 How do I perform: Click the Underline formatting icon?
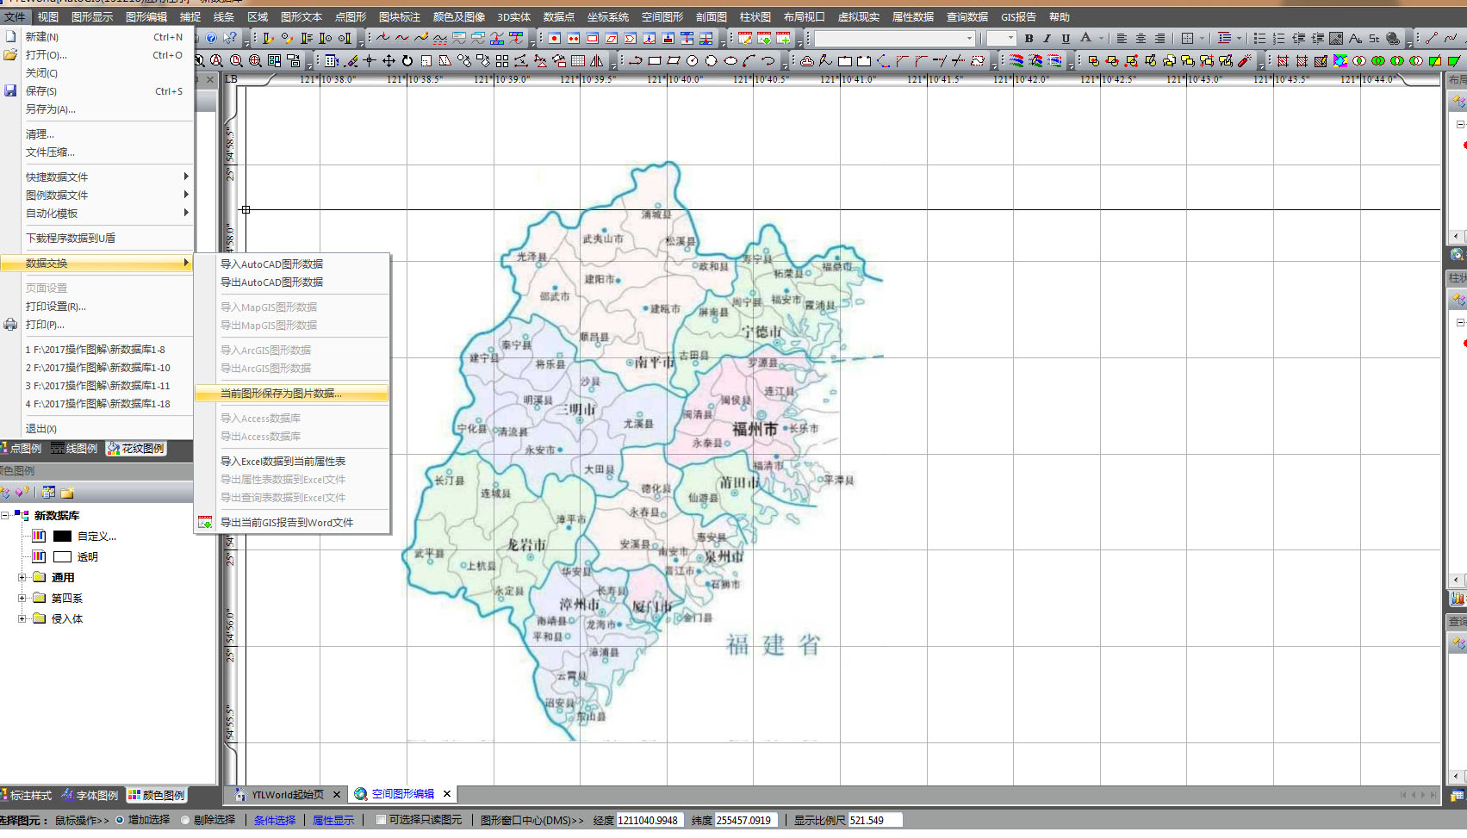point(1066,39)
